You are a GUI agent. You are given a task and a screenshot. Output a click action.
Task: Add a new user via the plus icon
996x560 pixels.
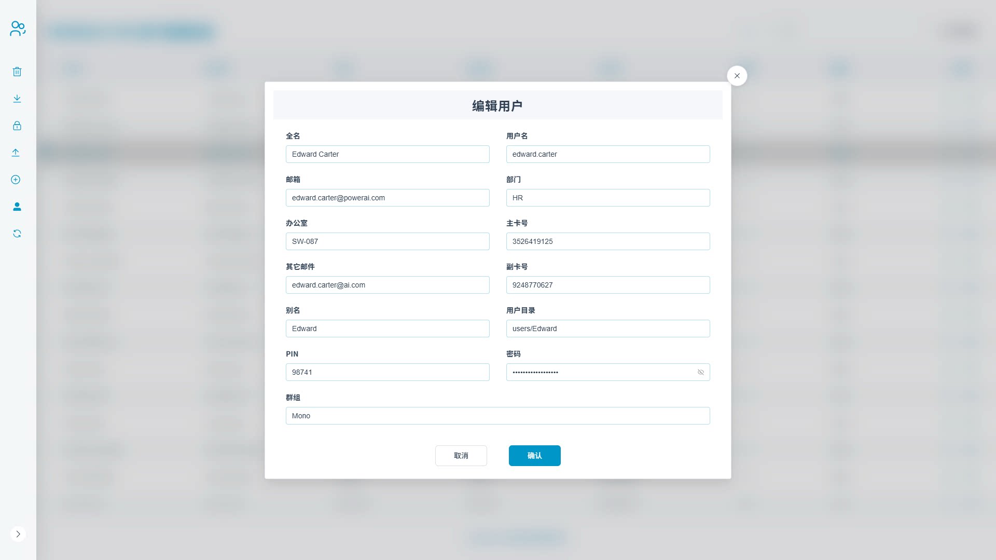[16, 180]
